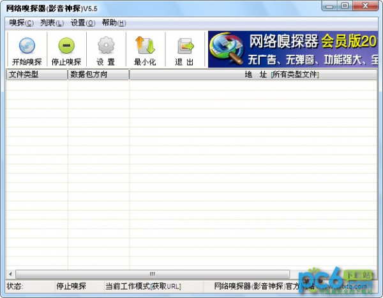Screen dimensions: 383x298
Task: Click the scrollbar left arrow
Action: pyautogui.click(x=10, y=274)
